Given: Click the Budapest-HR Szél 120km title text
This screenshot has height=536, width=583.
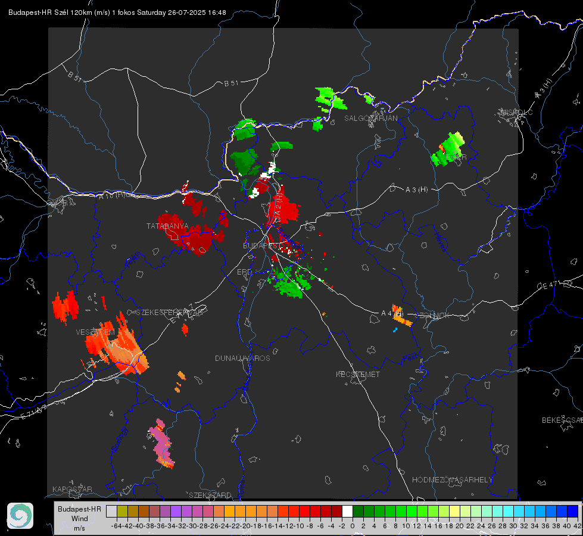Looking at the screenshot, I should (x=117, y=13).
